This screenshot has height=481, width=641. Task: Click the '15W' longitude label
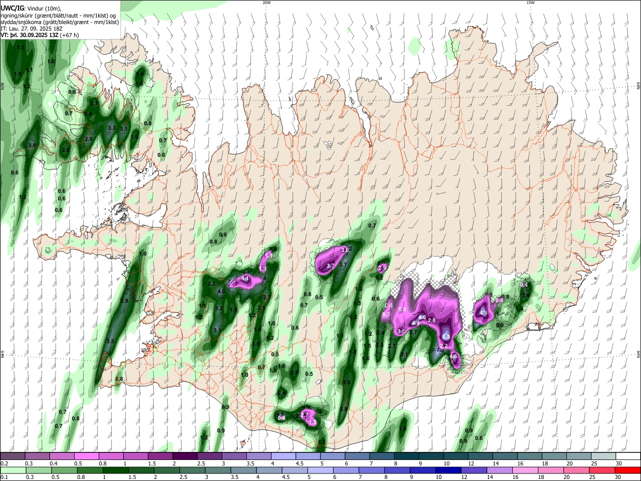point(530,3)
